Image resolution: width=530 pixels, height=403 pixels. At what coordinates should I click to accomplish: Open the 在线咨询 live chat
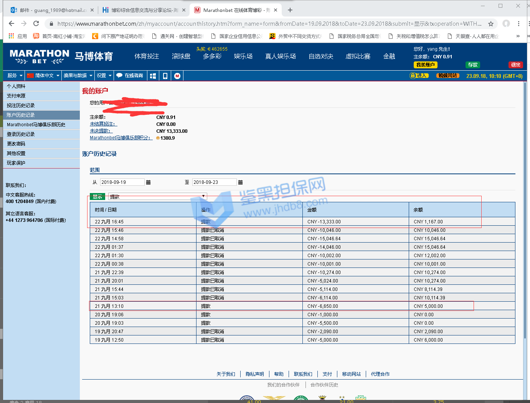pos(130,76)
